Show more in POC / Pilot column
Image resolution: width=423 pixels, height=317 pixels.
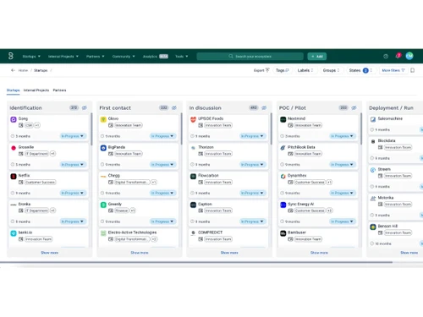[x=319, y=253]
